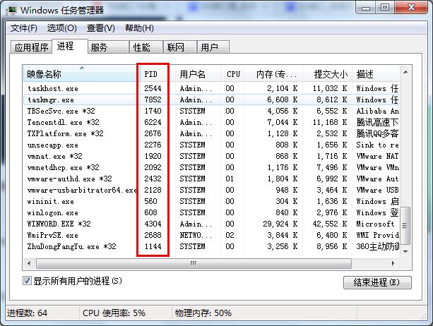The image size is (433, 326).
Task: Click the Sink to re description cell
Action: (377, 145)
